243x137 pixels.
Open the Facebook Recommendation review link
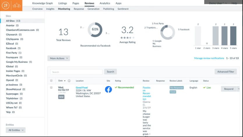[147, 93]
